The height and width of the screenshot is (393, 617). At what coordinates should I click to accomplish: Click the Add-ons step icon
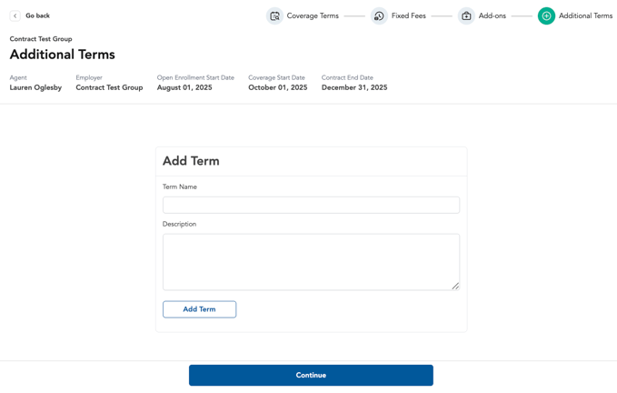point(466,15)
